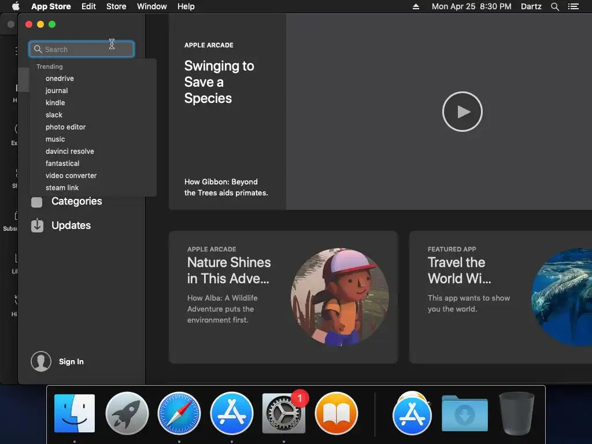Image resolution: width=592 pixels, height=444 pixels.
Task: Click App Store icon left of System Preferences
Action: [x=231, y=413]
